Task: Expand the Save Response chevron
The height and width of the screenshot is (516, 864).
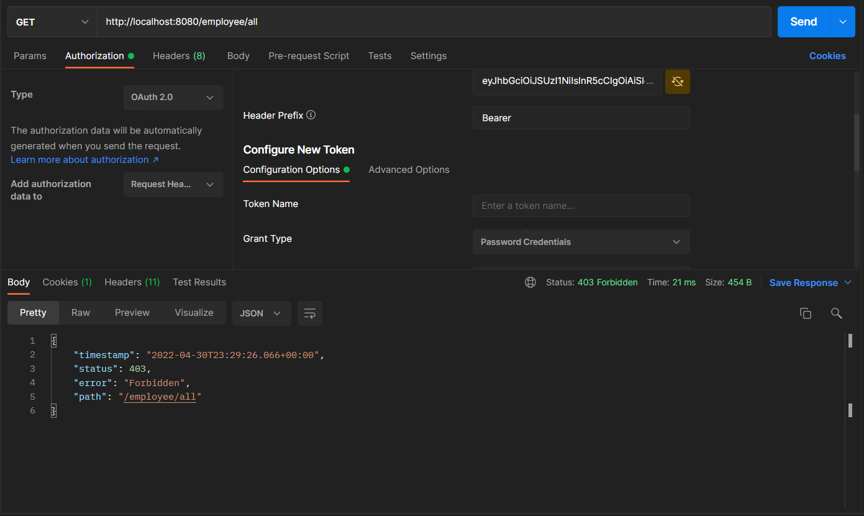Action: pyautogui.click(x=848, y=283)
